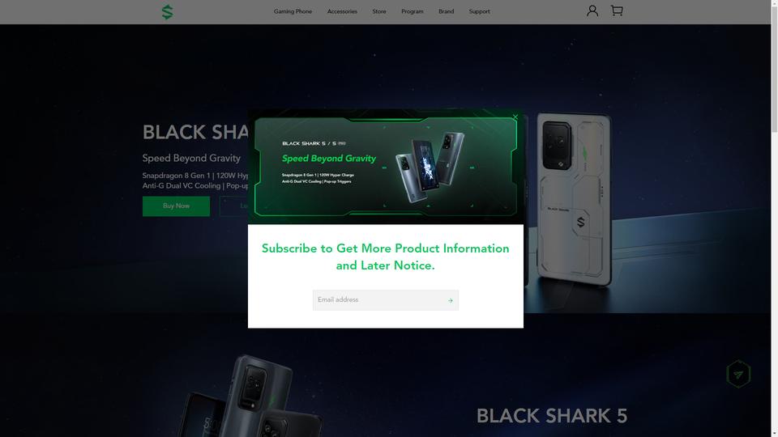Submit email with the green arrow
778x437 pixels.
(x=450, y=300)
